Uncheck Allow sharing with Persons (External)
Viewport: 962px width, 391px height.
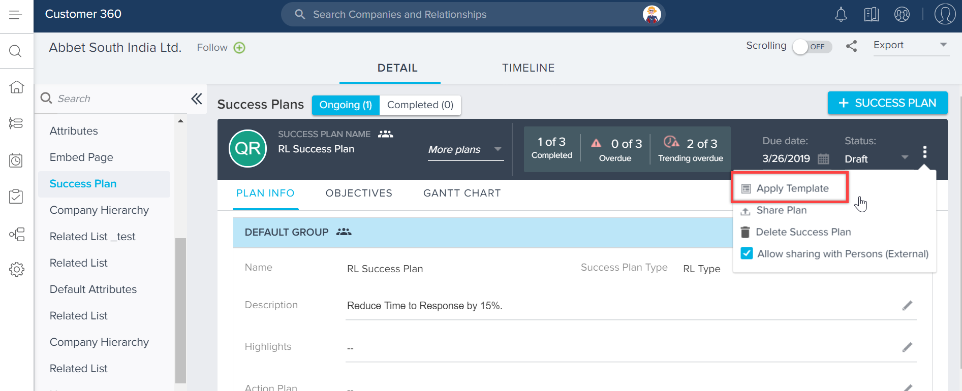(747, 253)
